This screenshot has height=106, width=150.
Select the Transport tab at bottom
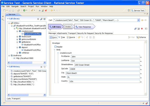(16, 99)
